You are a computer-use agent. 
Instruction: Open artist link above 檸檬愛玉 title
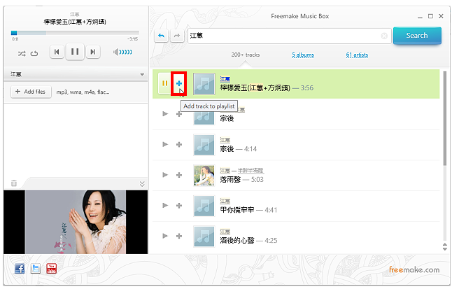point(225,79)
